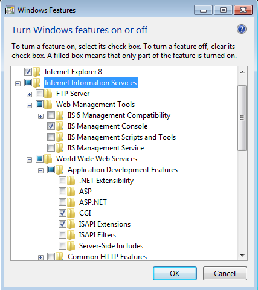Click the Internet Explorer 8 folder icon
258x290 pixels.
pos(37,72)
